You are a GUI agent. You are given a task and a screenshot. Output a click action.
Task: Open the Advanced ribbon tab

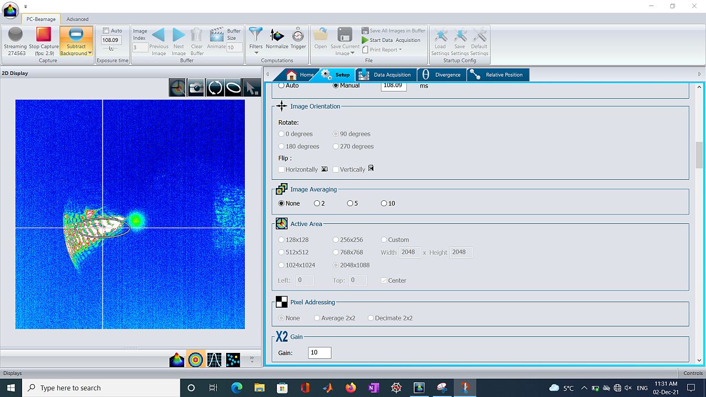[77, 19]
